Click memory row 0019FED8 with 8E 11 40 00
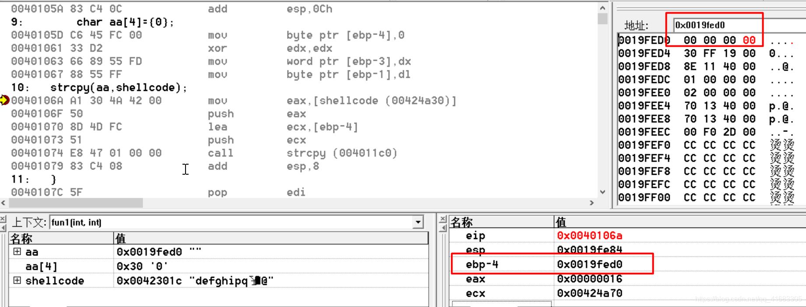This screenshot has height=307, width=806. click(x=706, y=66)
